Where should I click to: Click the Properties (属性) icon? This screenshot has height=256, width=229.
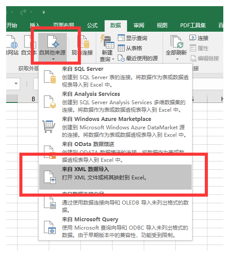(x=193, y=48)
